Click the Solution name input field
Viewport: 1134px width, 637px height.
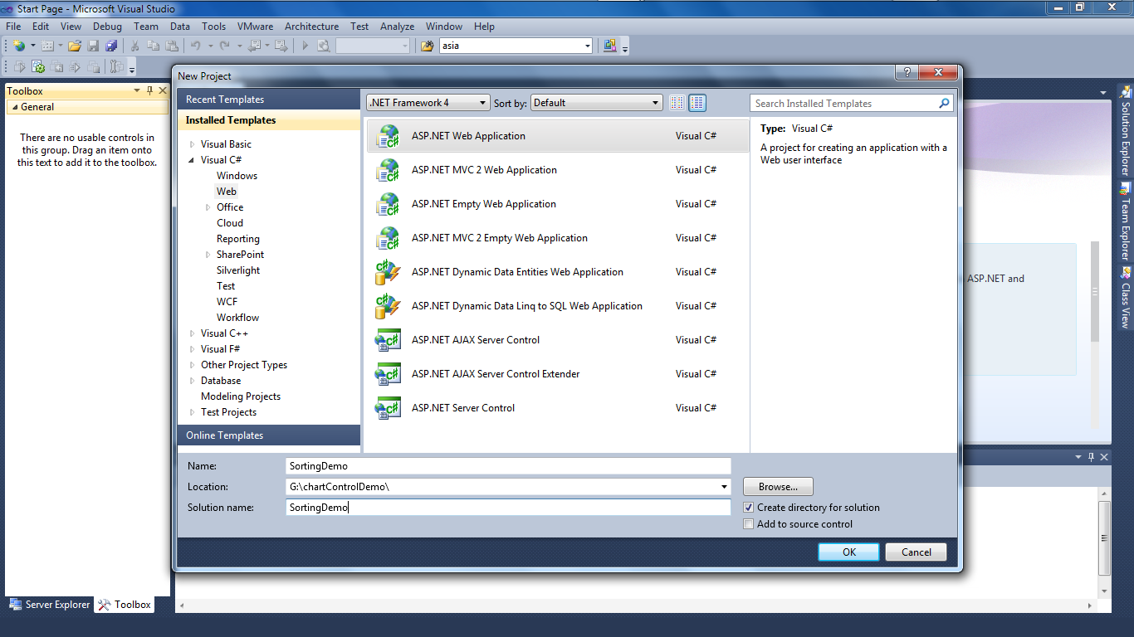click(x=508, y=508)
